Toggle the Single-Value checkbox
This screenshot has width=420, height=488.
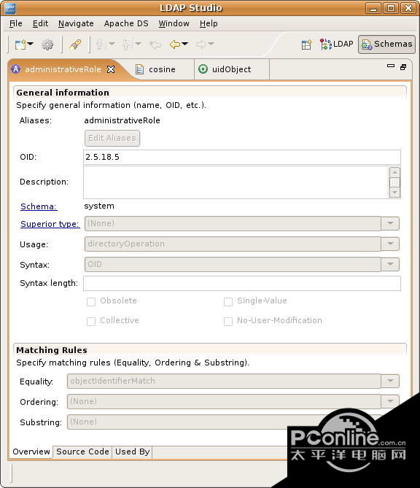228,302
